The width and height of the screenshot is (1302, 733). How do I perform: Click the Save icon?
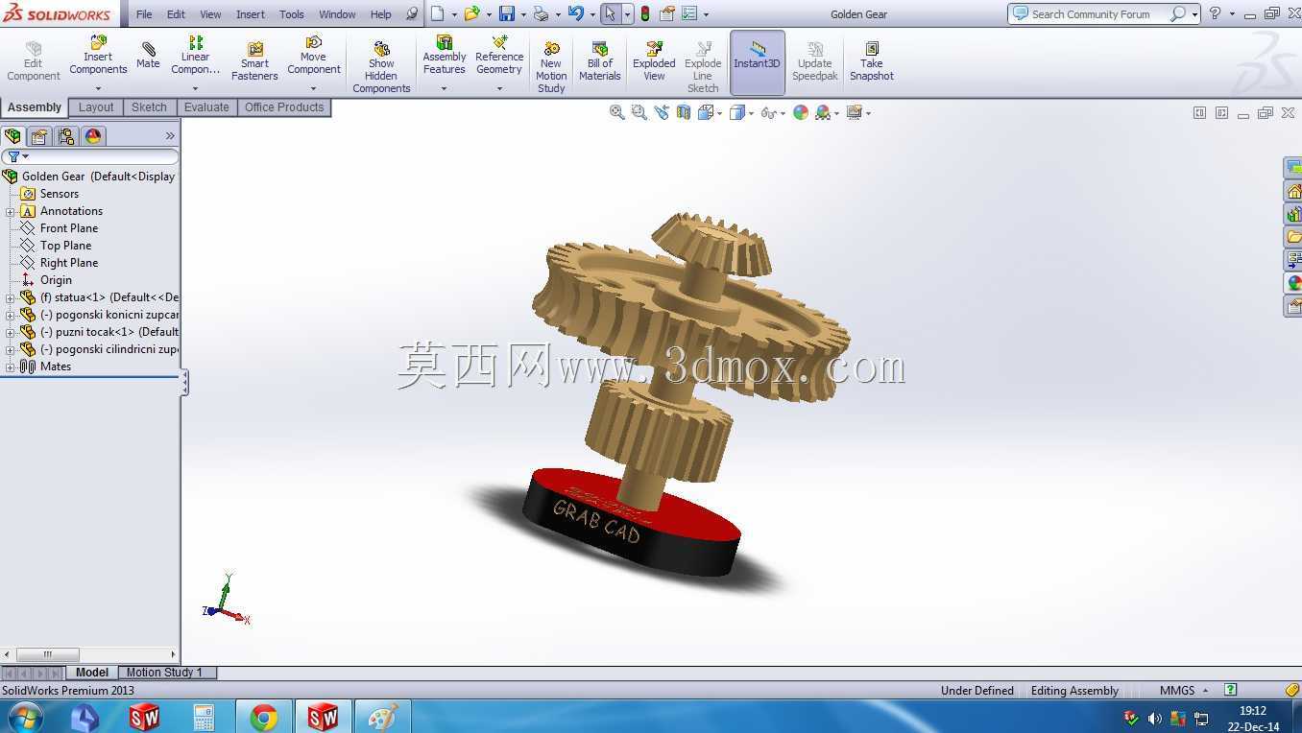click(x=506, y=13)
